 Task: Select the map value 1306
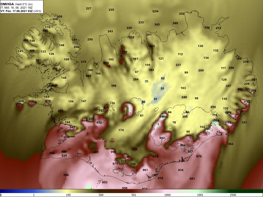tap(252, 91)
